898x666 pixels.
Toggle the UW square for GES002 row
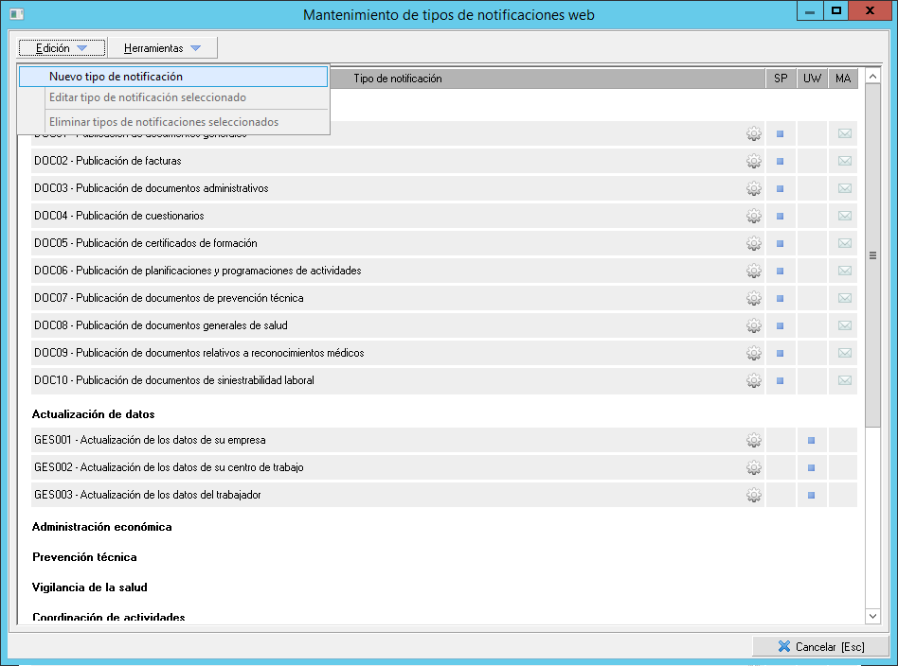(x=812, y=467)
